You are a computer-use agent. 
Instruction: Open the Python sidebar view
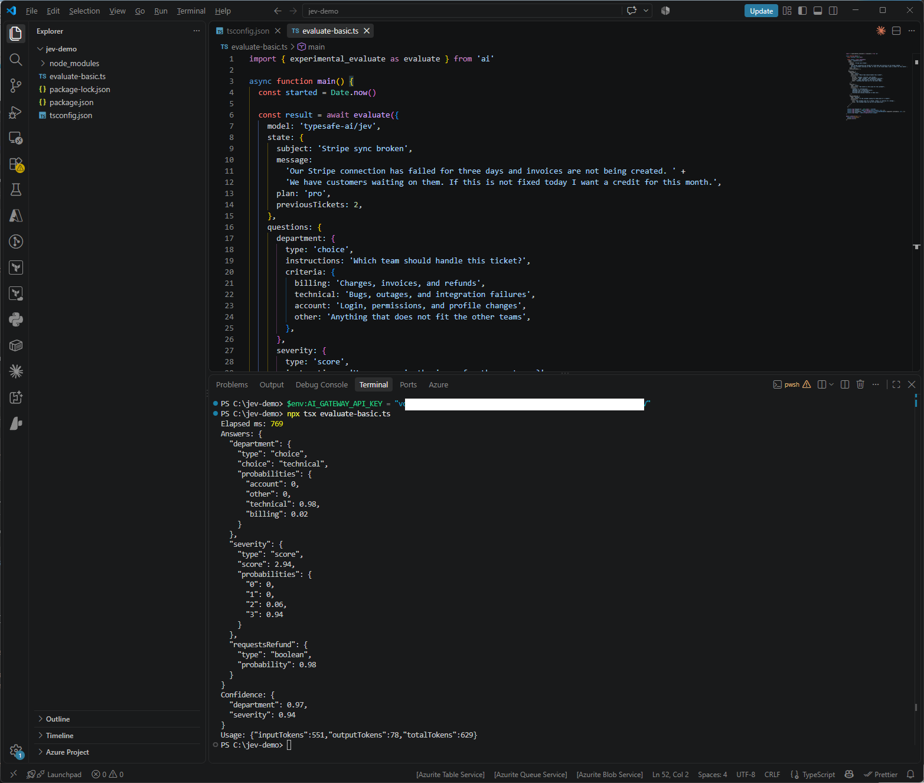click(x=16, y=319)
